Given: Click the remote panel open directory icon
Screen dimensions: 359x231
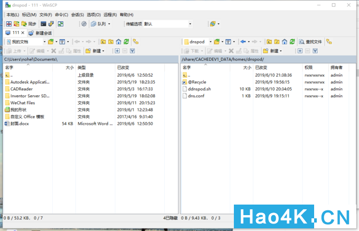Looking at the screenshot, I should point(216,42).
